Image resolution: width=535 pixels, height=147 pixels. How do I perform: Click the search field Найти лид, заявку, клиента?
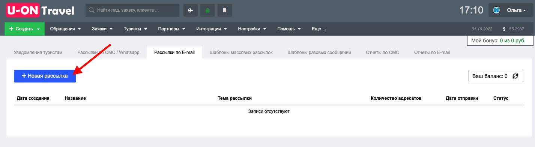coord(132,10)
